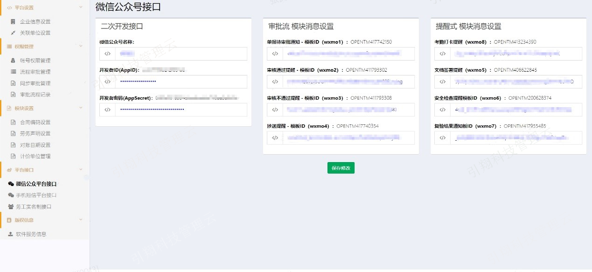The image size is (592, 272).
Task: Click the document icon beside 劳务声明设置
Action: tap(13, 134)
